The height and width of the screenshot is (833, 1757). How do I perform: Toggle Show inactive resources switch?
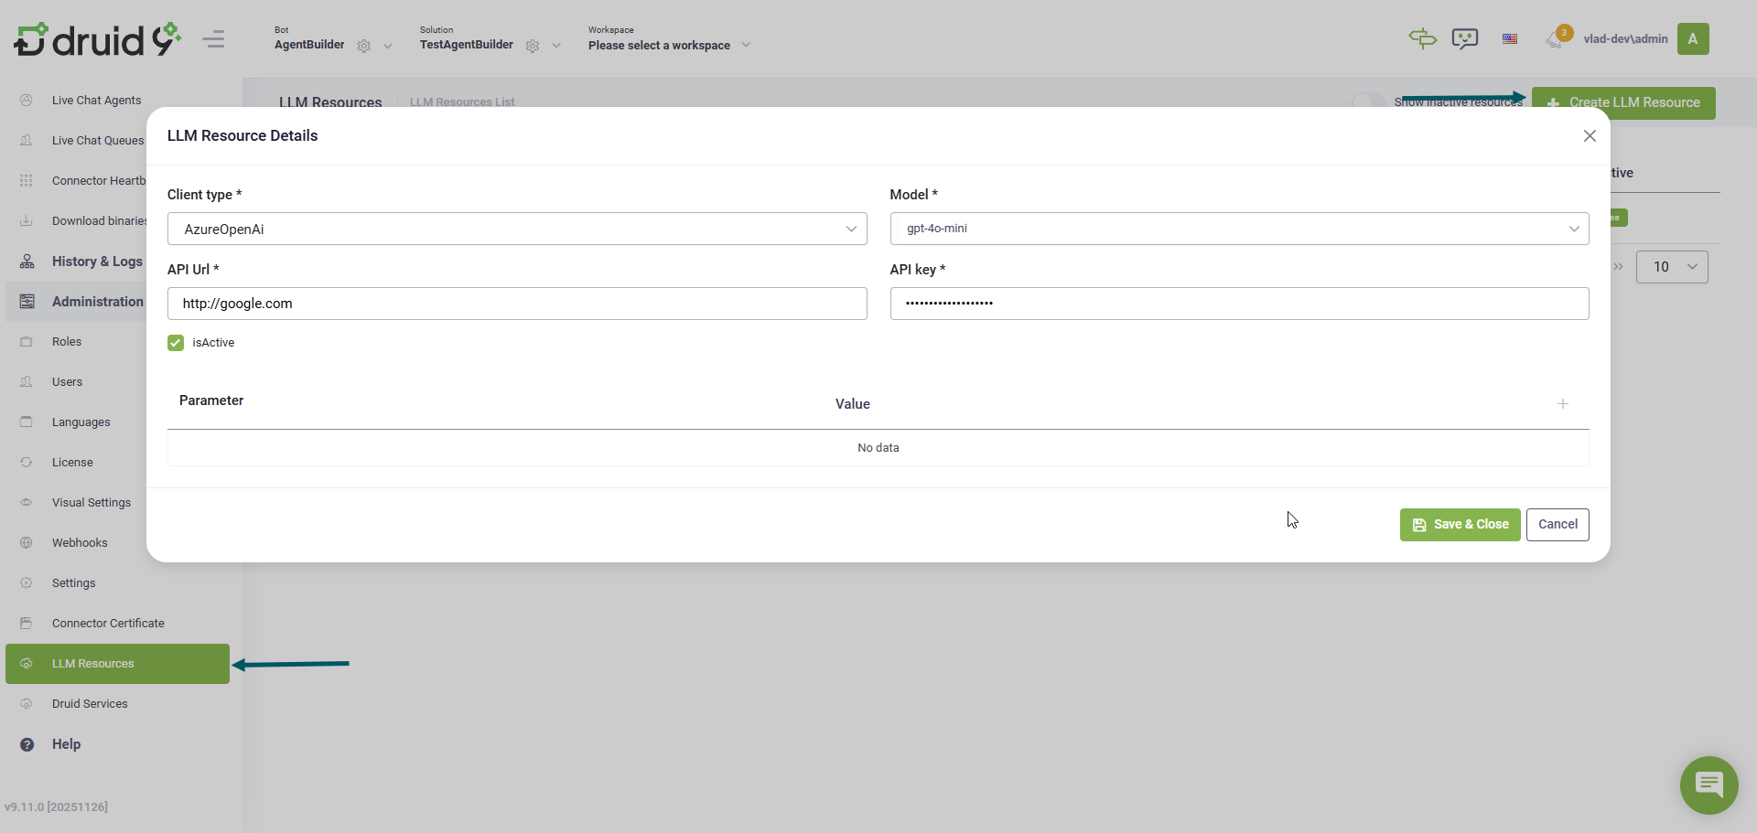(x=1368, y=101)
